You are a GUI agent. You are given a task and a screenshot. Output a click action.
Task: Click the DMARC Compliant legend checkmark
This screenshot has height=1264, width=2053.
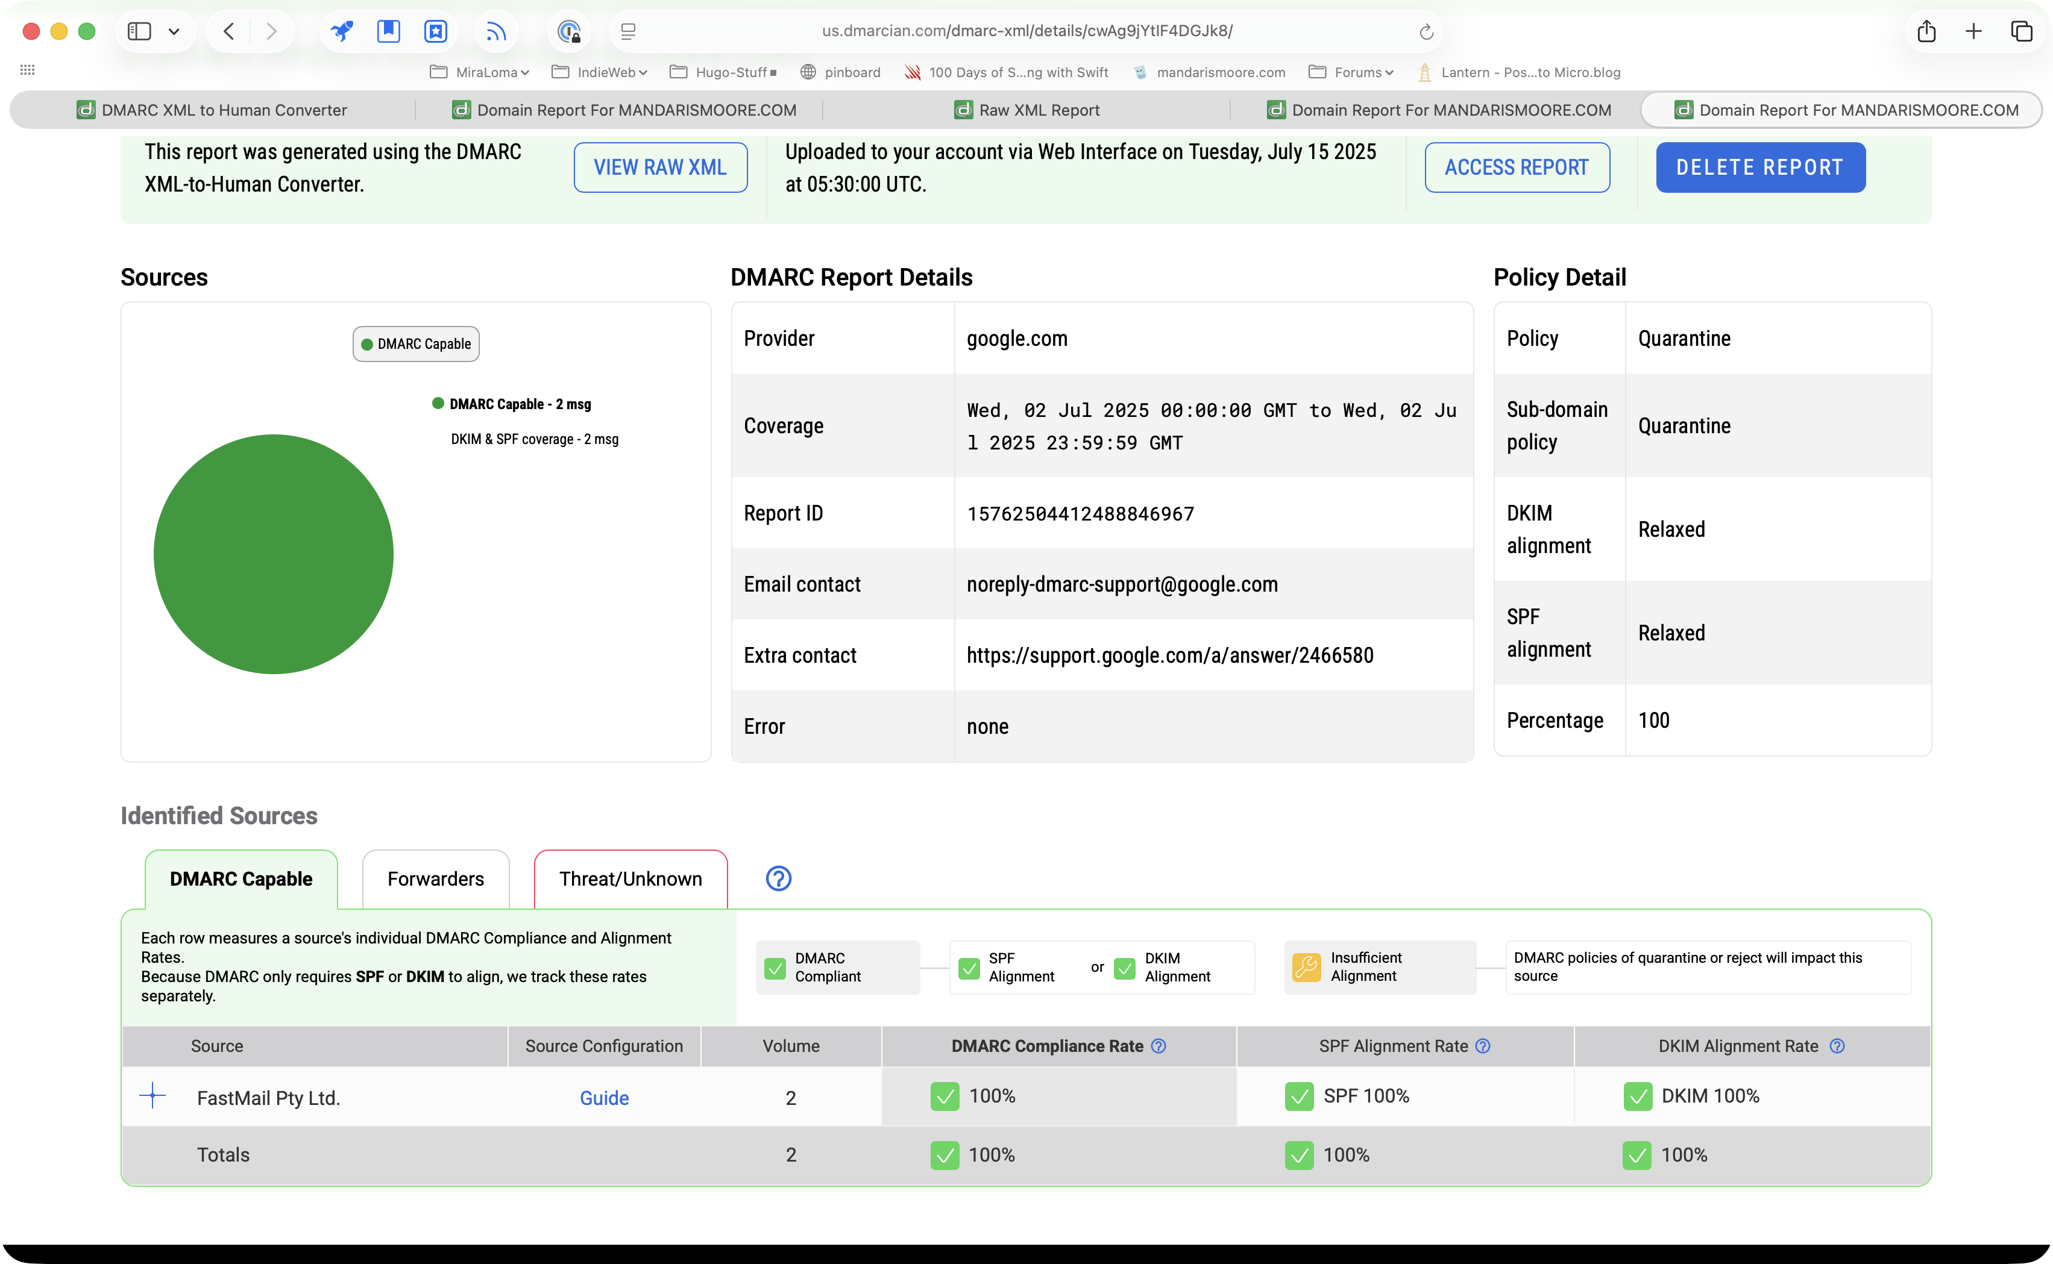(x=775, y=968)
